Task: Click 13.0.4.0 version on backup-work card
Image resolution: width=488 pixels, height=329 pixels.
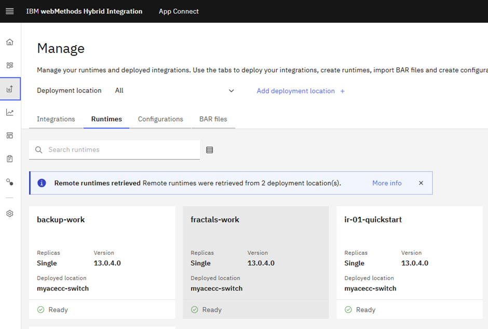Action: [x=107, y=263]
